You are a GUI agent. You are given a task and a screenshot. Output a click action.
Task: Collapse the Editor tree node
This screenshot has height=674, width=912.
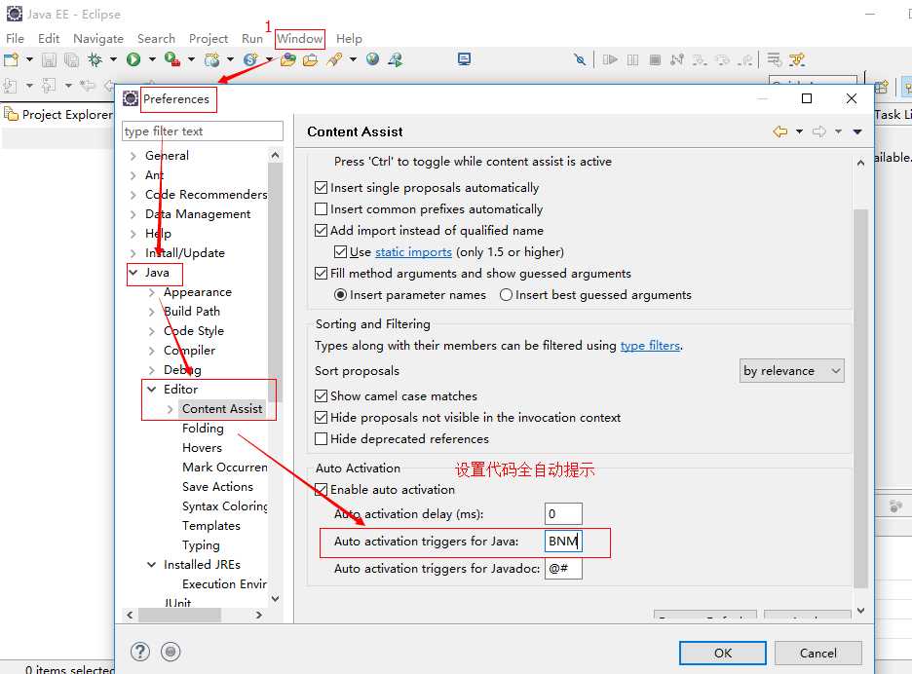[152, 390]
